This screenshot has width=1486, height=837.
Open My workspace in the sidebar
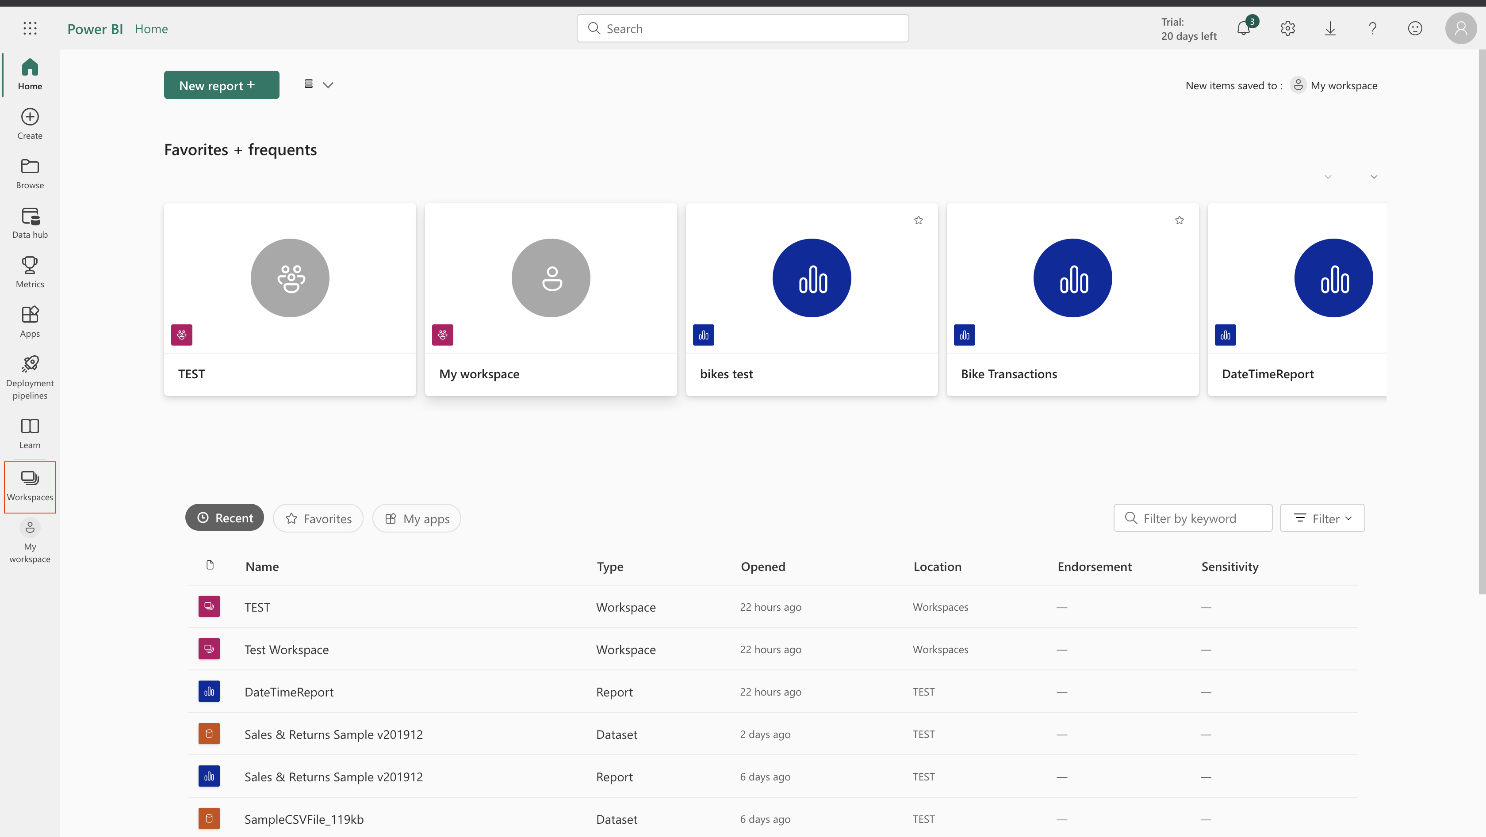[30, 541]
